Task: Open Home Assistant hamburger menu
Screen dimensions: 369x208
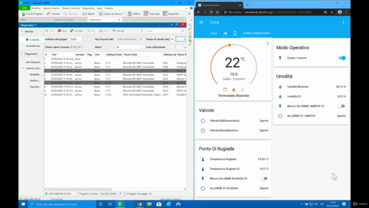Action: tap(201, 22)
